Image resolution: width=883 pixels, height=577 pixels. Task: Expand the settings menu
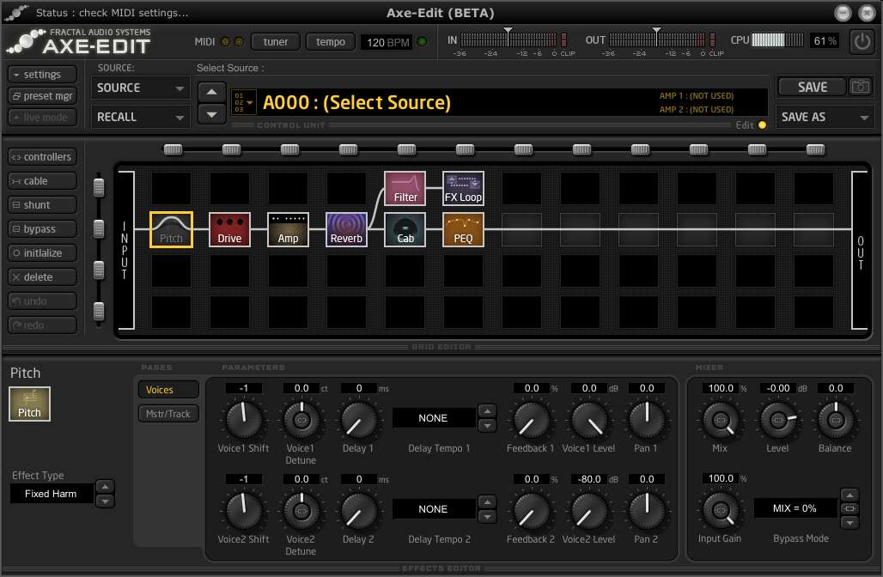(x=43, y=75)
